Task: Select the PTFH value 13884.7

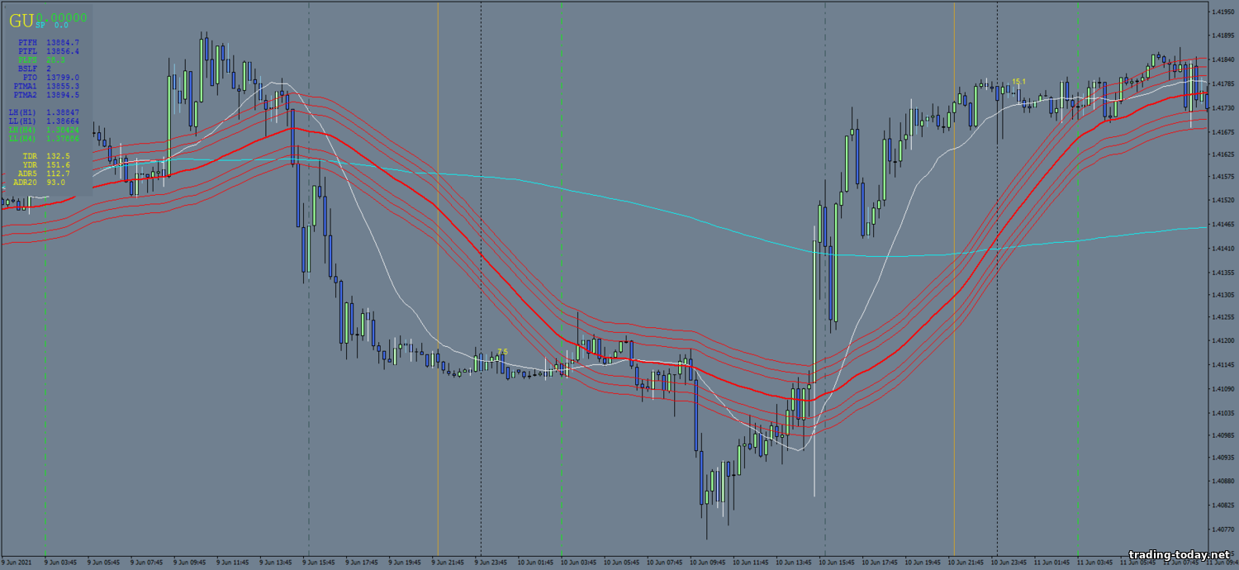Action: pos(63,42)
